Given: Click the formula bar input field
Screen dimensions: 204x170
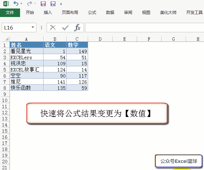Looking at the screenshot, I should (x=143, y=28).
